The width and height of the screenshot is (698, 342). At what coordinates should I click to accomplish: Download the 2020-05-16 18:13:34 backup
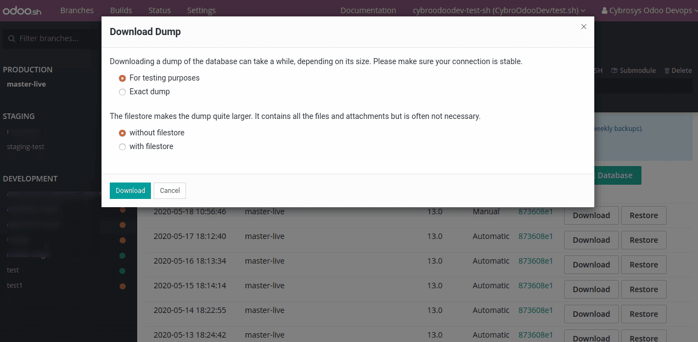(x=592, y=265)
